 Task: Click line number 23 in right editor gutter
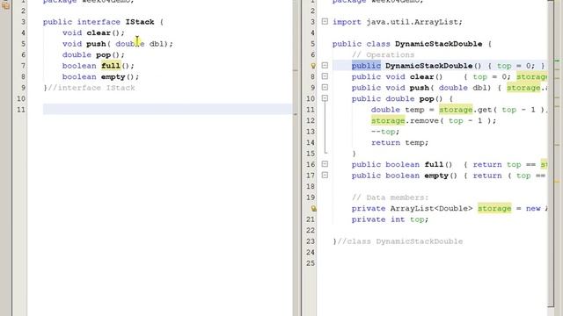311,241
